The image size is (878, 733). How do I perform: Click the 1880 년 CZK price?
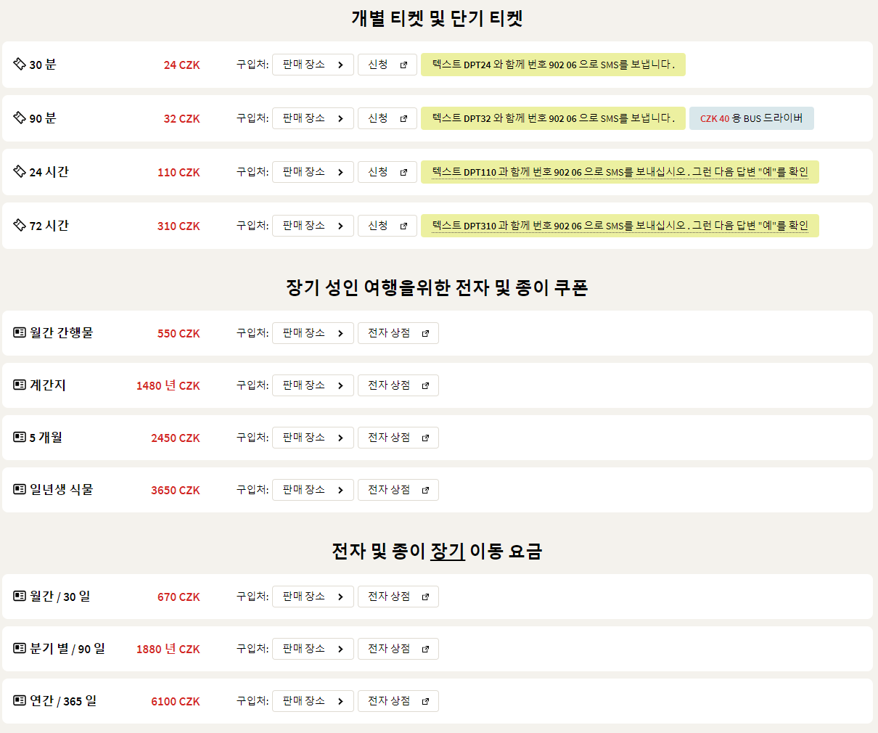168,649
